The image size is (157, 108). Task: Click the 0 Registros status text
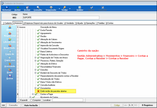147,105
